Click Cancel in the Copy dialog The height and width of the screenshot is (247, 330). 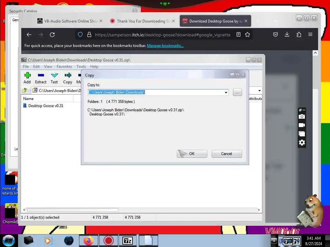pyautogui.click(x=227, y=154)
